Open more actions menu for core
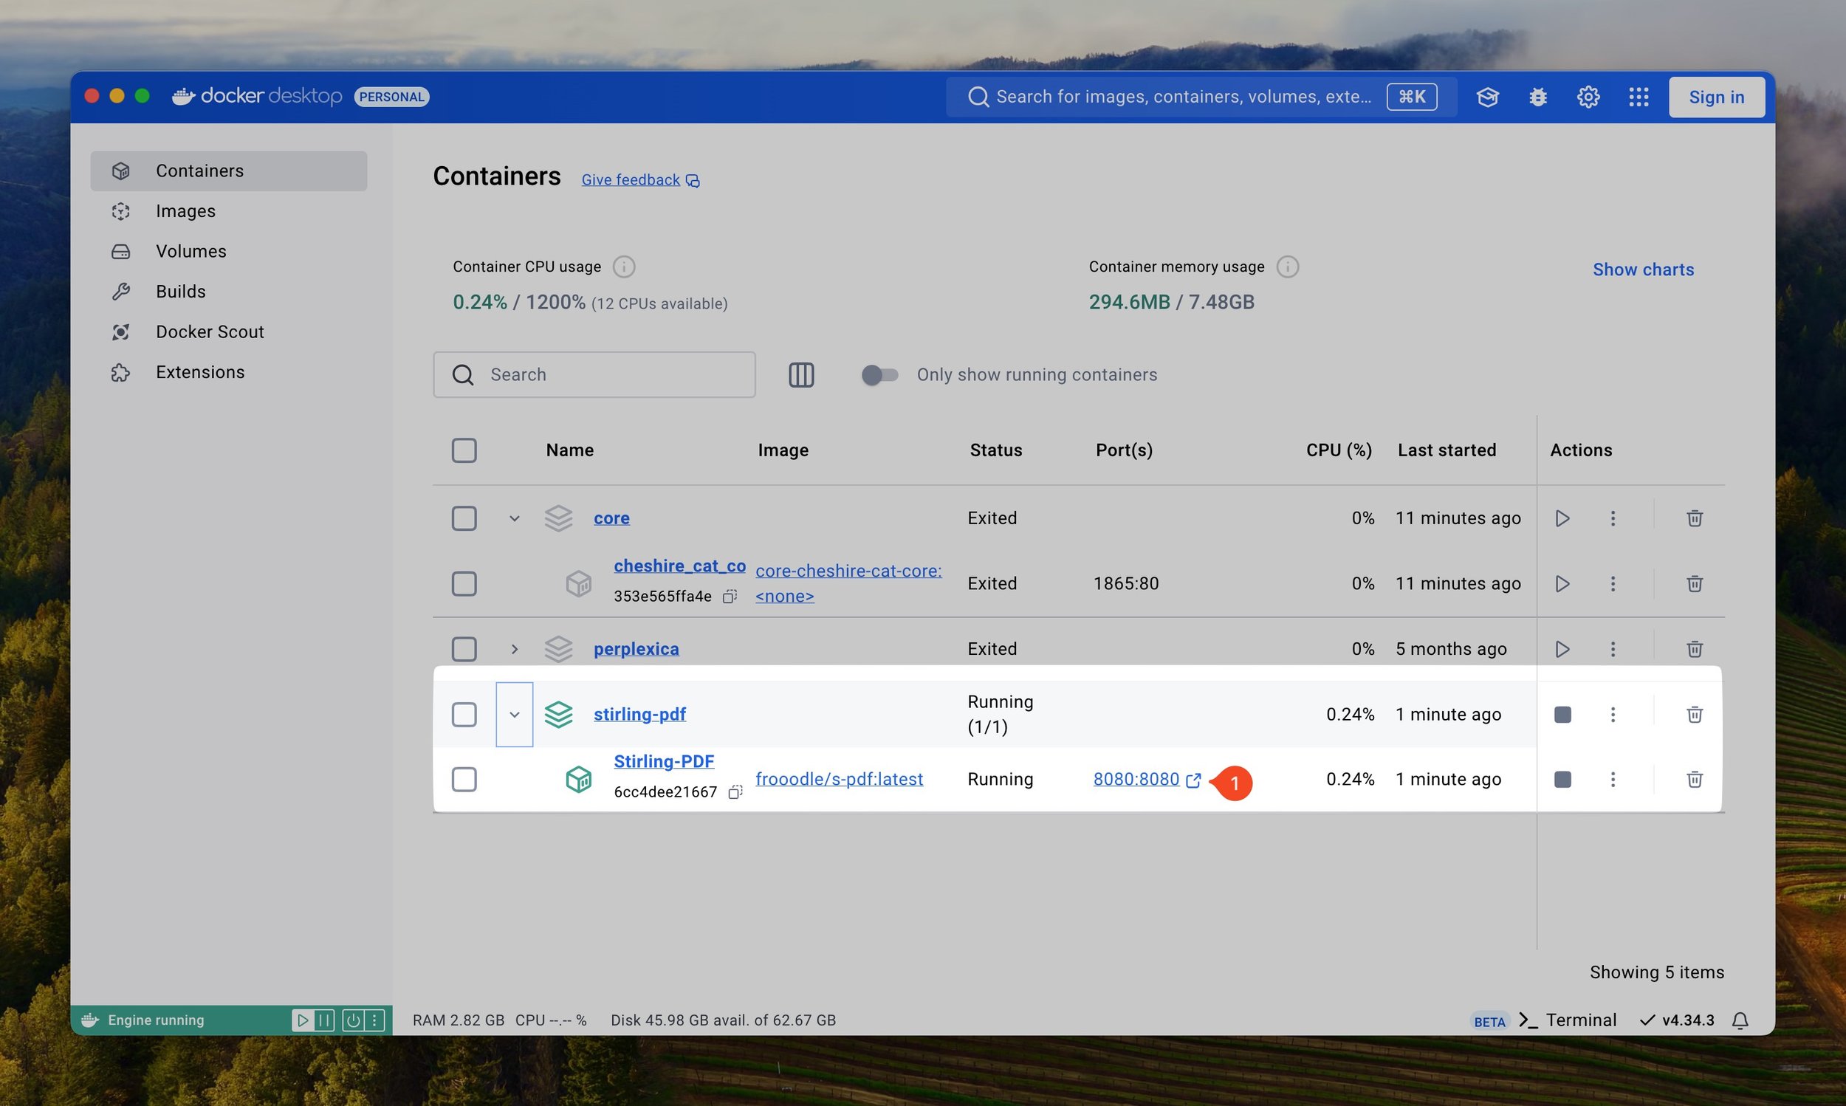 tap(1613, 518)
